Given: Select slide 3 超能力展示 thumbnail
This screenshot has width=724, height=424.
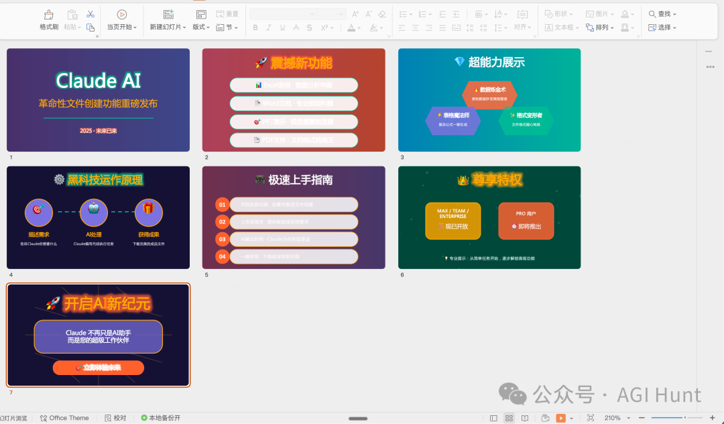Looking at the screenshot, I should [489, 100].
